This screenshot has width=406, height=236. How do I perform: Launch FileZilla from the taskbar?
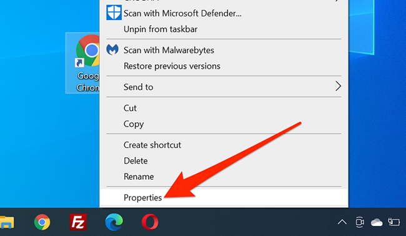[78, 222]
